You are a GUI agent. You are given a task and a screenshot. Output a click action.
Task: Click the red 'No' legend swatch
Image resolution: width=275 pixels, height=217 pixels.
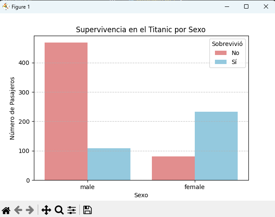(221, 53)
